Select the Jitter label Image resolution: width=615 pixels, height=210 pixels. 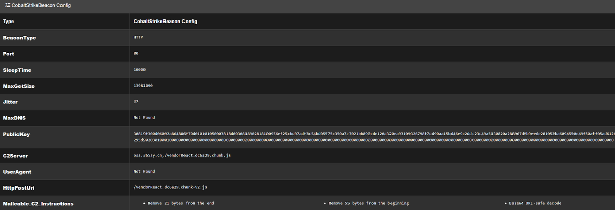[x=10, y=102]
